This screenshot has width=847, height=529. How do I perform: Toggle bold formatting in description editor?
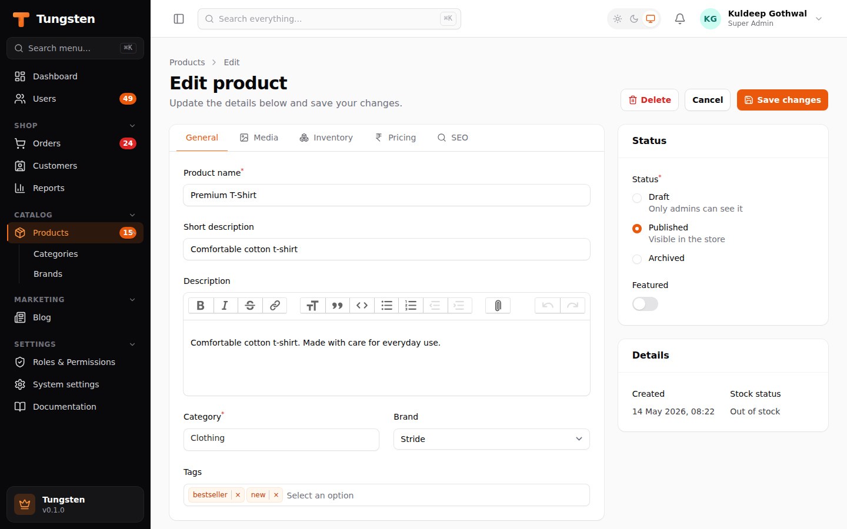point(201,306)
